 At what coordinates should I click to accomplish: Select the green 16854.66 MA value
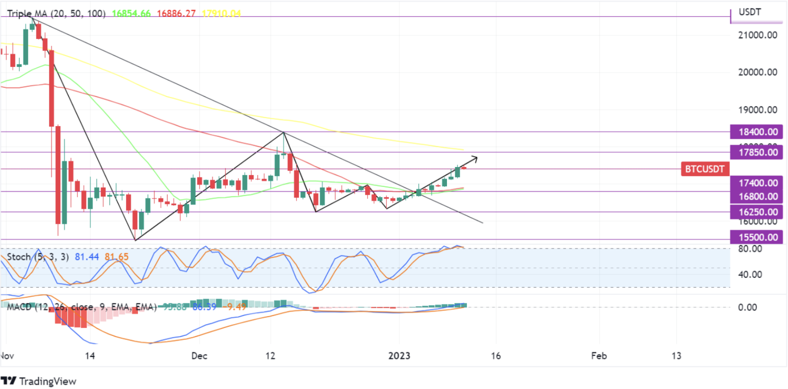(x=131, y=13)
